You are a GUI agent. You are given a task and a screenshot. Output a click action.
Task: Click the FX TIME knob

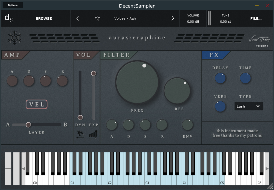[245, 78]
